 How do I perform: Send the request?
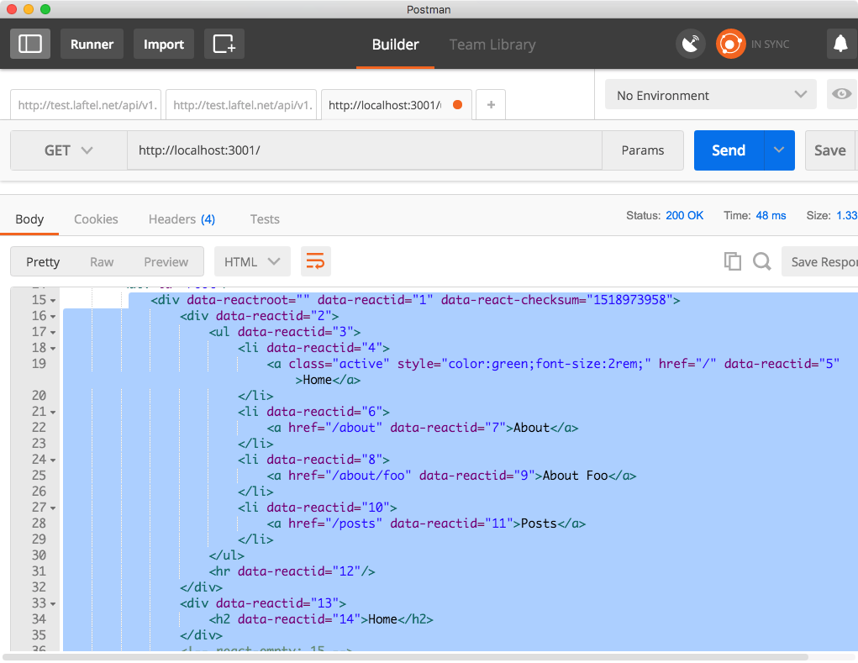[729, 150]
